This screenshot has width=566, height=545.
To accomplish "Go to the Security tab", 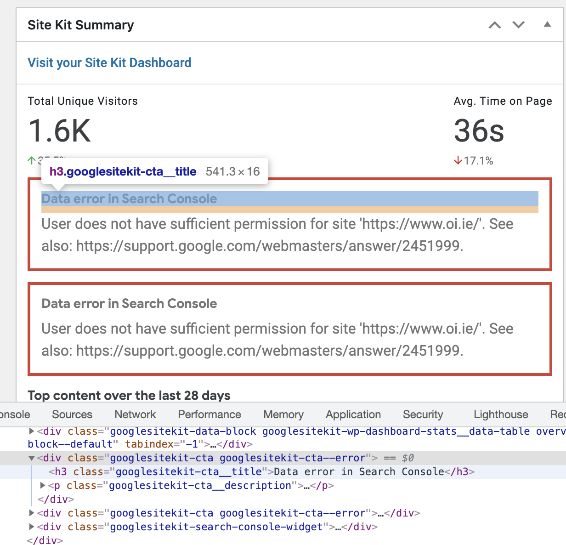I will point(423,414).
